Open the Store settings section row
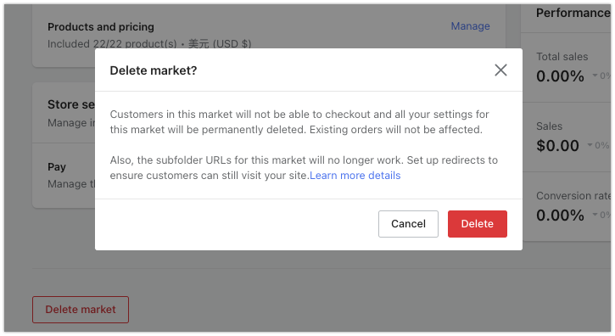Image resolution: width=615 pixels, height=336 pixels. (x=64, y=113)
